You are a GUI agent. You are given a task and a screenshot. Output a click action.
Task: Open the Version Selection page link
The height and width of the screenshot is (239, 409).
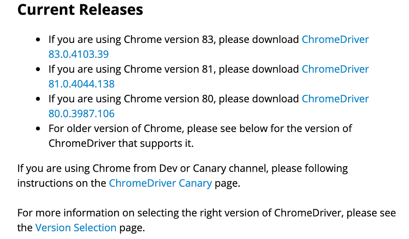pos(76,228)
